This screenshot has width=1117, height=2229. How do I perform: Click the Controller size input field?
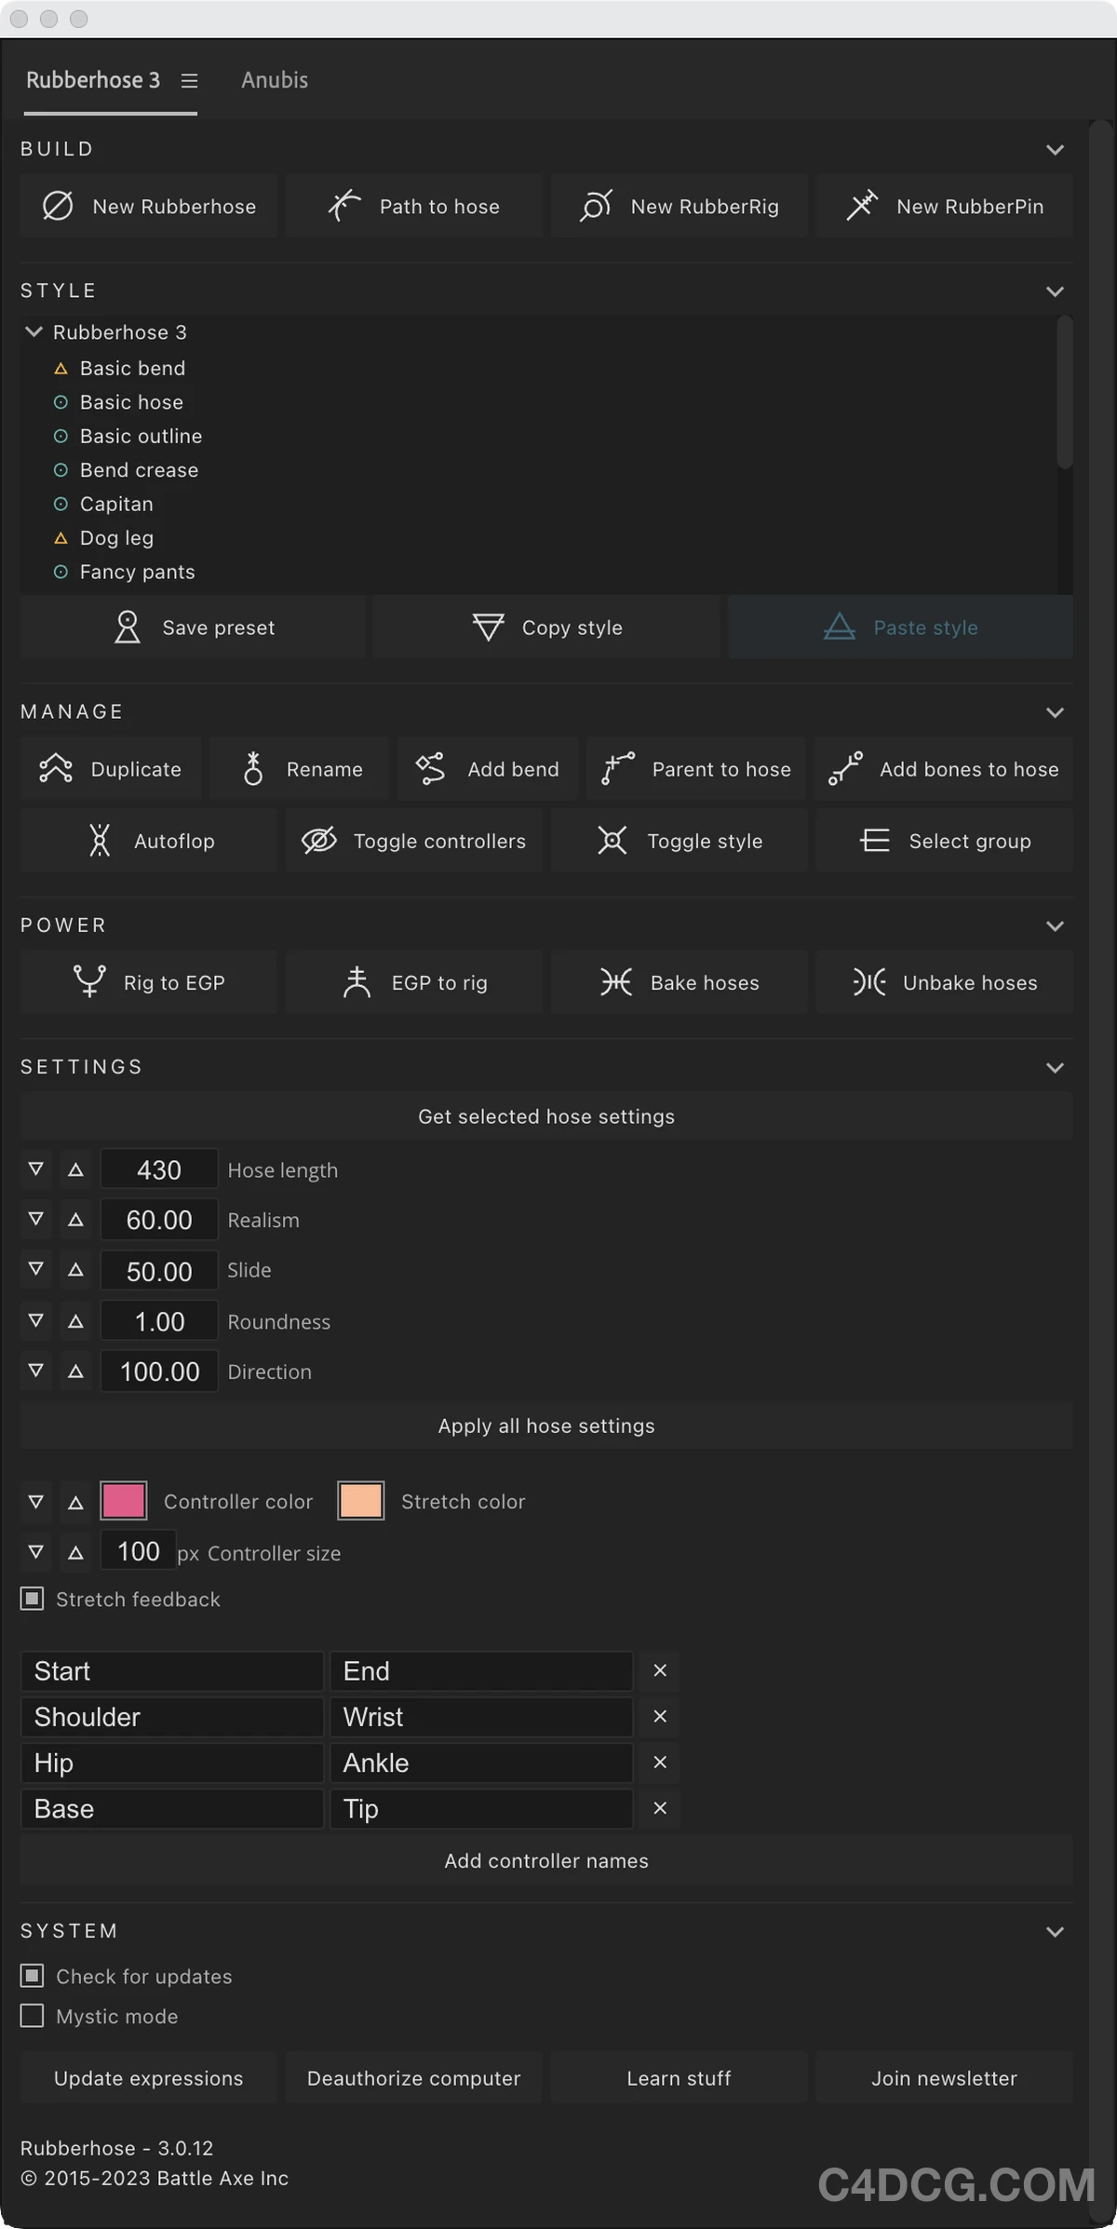[139, 1550]
